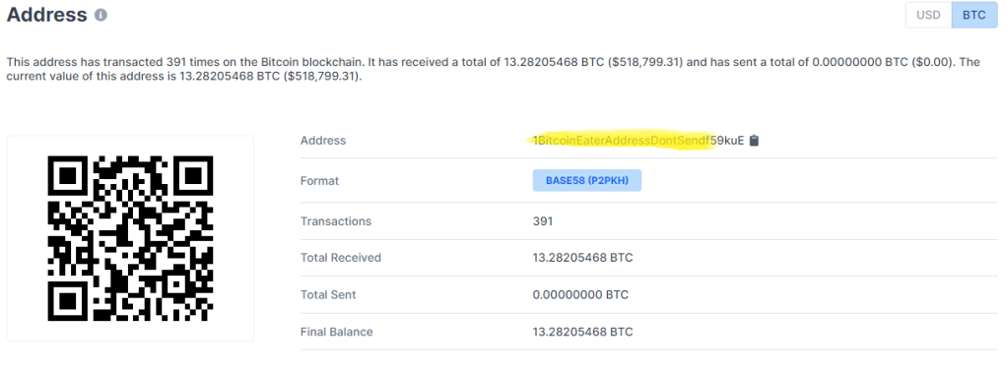Click the Transactions row label
This screenshot has height=373, width=1006.
336,221
